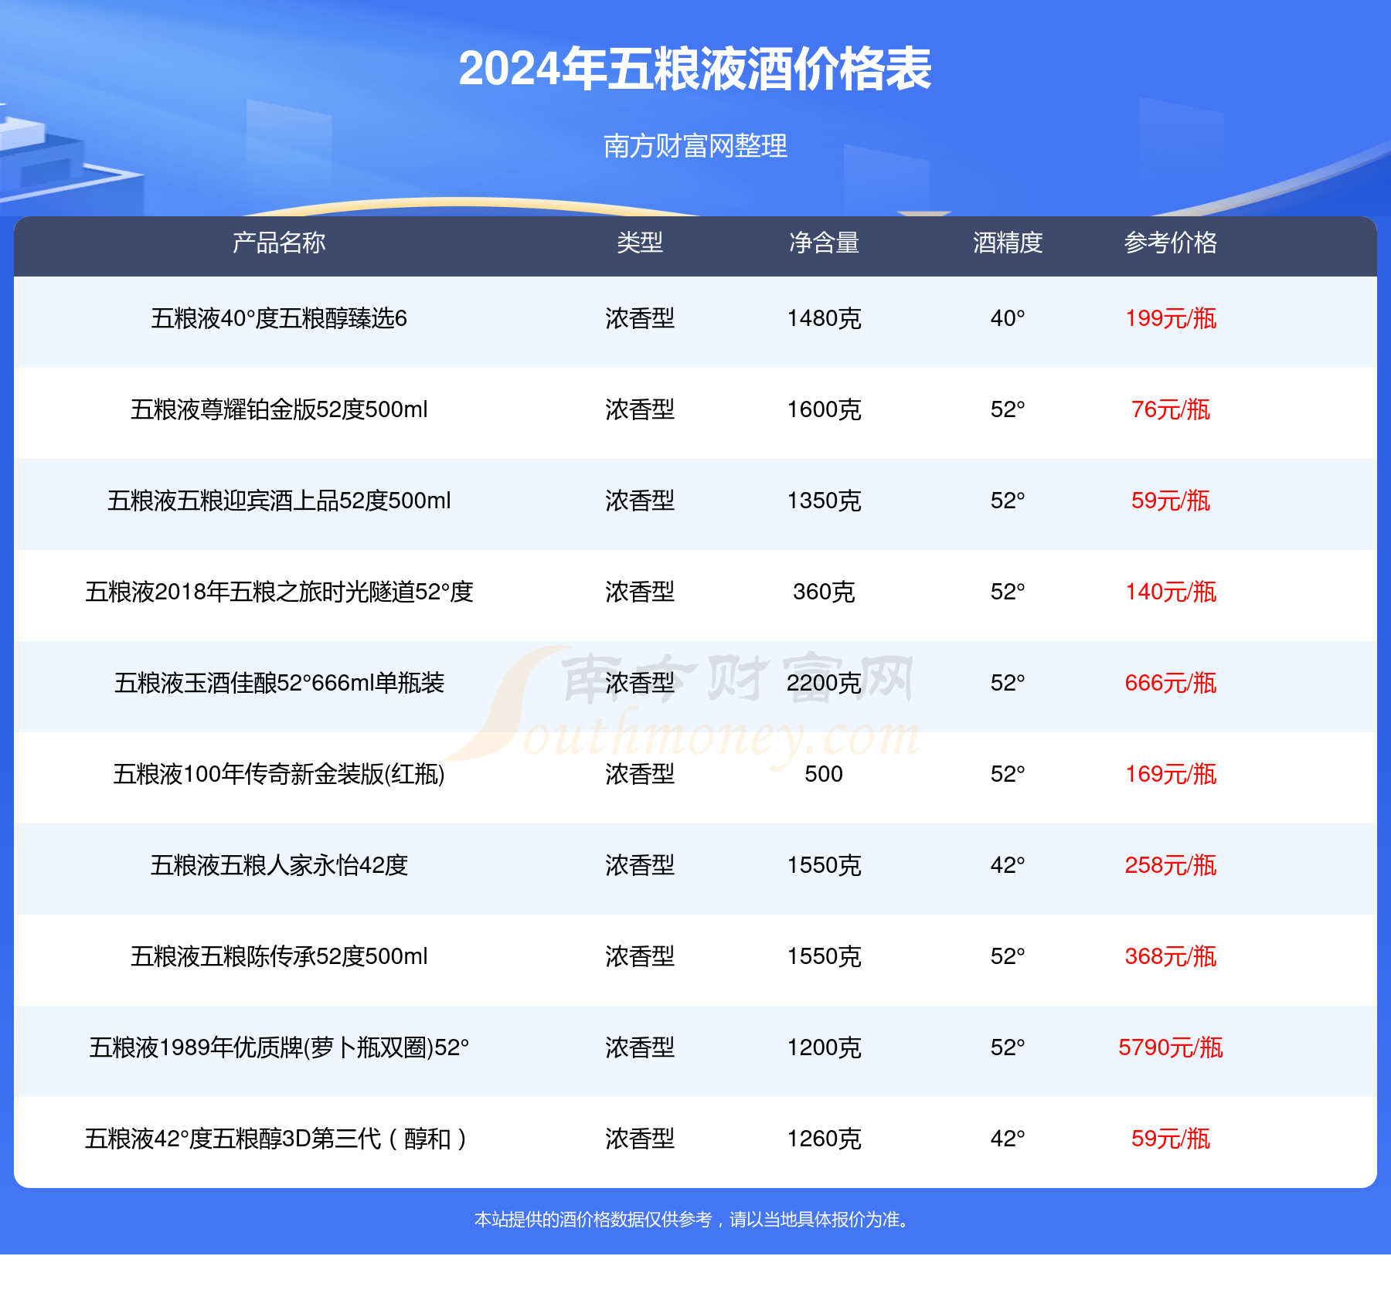Select product 五粮液五粮人家永怡42度
Viewport: 1391px width, 1290px height.
279,865
